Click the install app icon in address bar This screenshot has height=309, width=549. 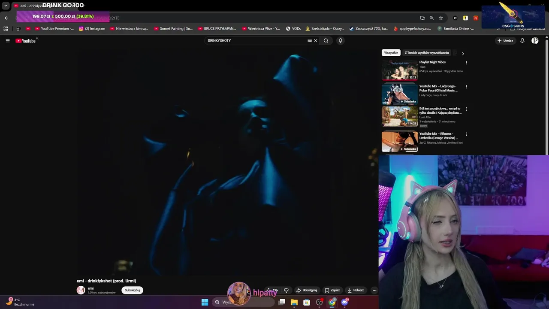422,18
